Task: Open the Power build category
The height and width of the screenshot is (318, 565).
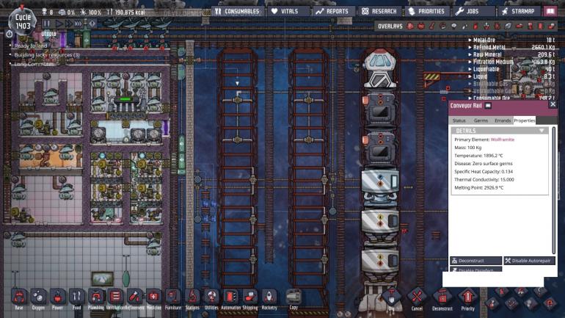Action: tap(57, 298)
